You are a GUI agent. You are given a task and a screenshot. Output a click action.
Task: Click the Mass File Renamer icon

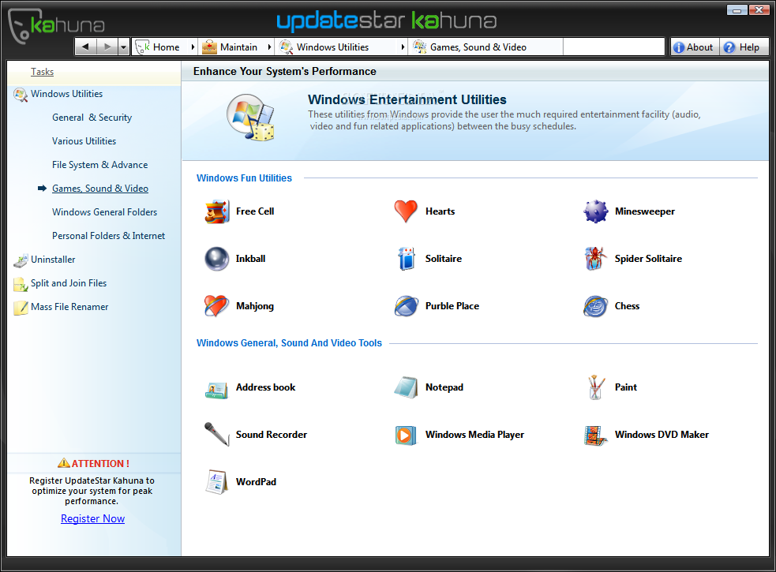(x=21, y=308)
